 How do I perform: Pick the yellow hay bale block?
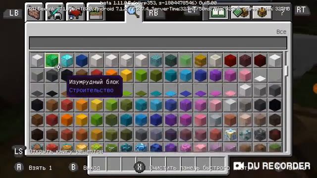tap(201, 60)
